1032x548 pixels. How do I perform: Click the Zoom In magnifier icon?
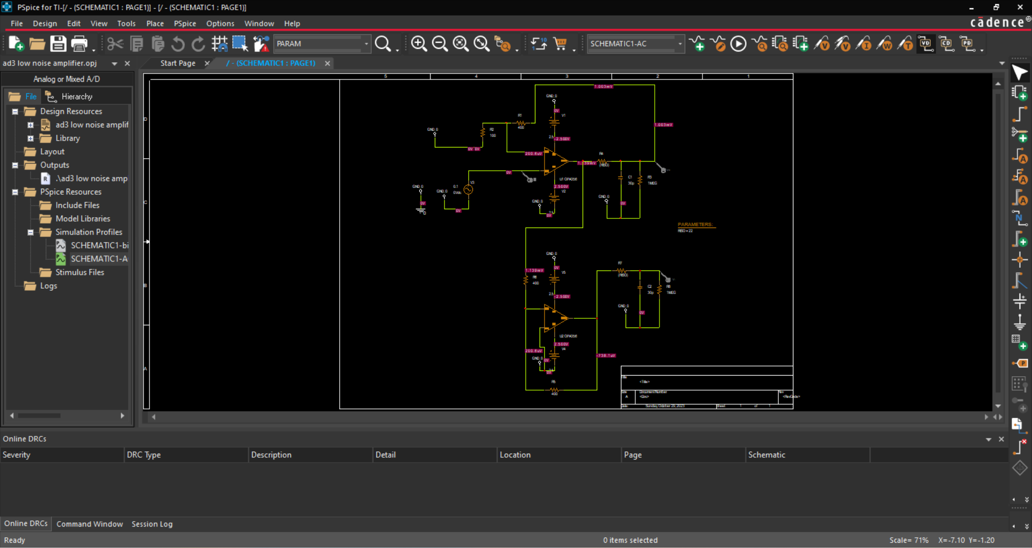[x=419, y=44]
